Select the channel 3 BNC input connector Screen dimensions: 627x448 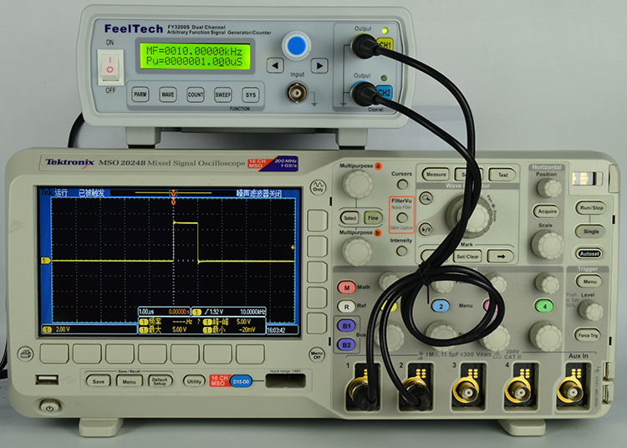coord(466,391)
